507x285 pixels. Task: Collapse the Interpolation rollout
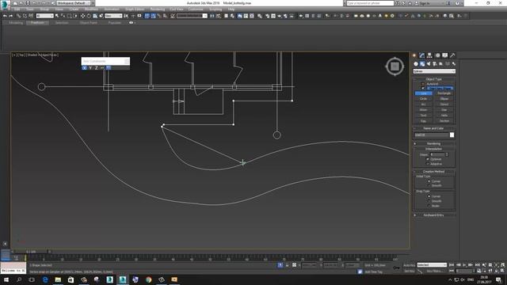pyautogui.click(x=434, y=149)
